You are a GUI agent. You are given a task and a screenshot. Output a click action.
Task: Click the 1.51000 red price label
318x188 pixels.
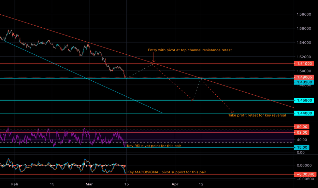304,64
